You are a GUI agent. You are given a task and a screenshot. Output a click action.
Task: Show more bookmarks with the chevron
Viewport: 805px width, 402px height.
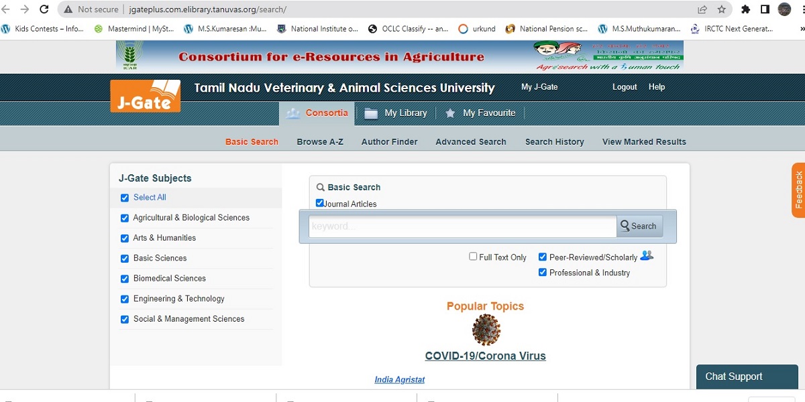pos(802,29)
